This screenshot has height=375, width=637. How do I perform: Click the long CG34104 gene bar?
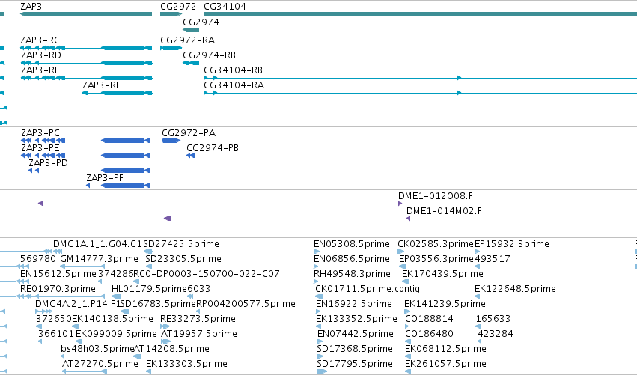click(420, 14)
